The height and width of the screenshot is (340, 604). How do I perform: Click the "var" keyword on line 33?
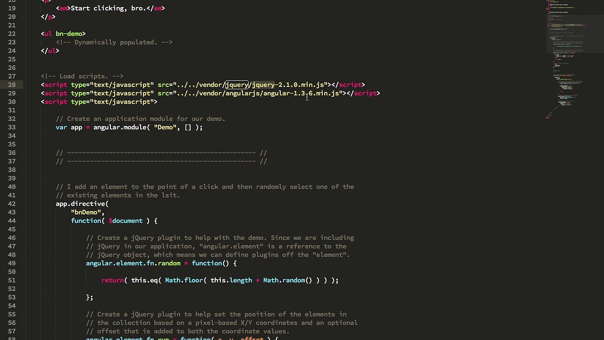[x=61, y=127]
